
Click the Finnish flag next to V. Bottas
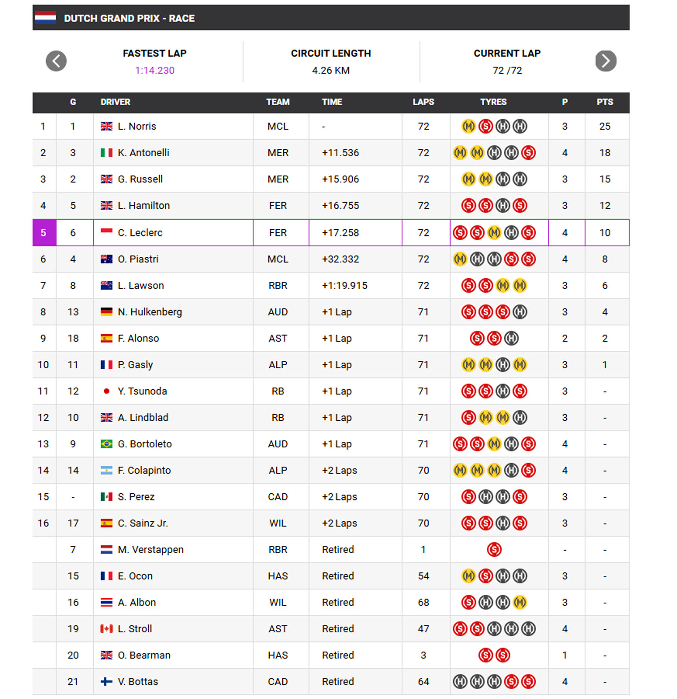106,681
